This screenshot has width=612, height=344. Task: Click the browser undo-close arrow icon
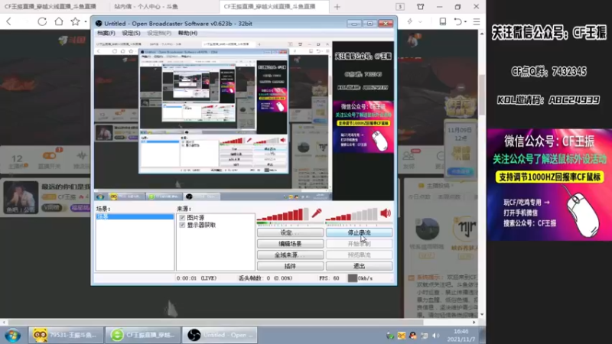[x=458, y=22]
